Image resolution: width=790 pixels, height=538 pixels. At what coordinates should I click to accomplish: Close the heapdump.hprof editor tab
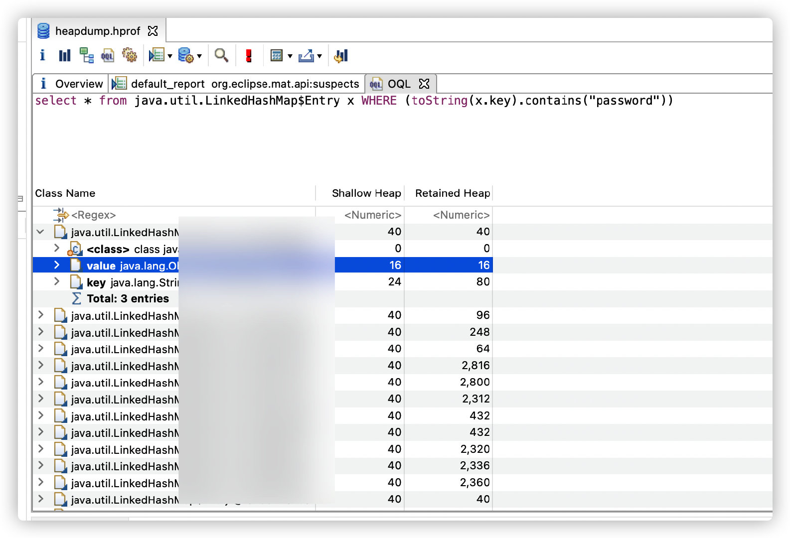tap(153, 31)
